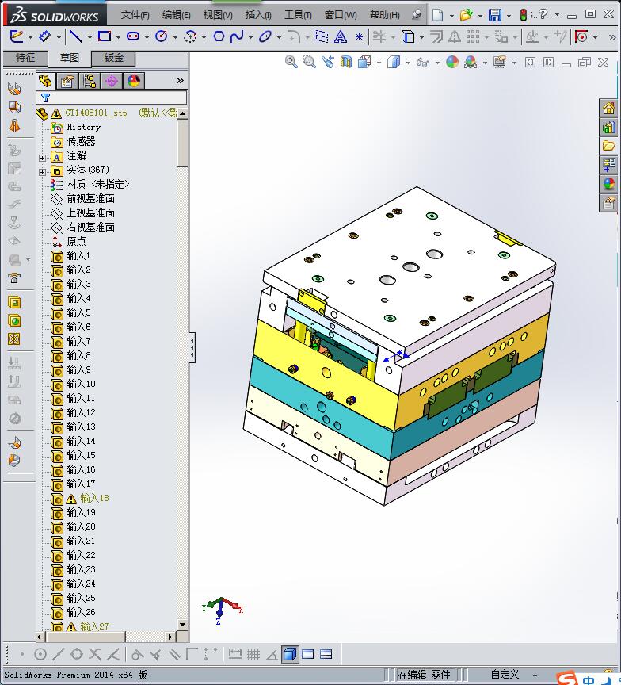The width and height of the screenshot is (621, 685).
Task: Choose the Corner Rectangle tool
Action: tap(105, 36)
